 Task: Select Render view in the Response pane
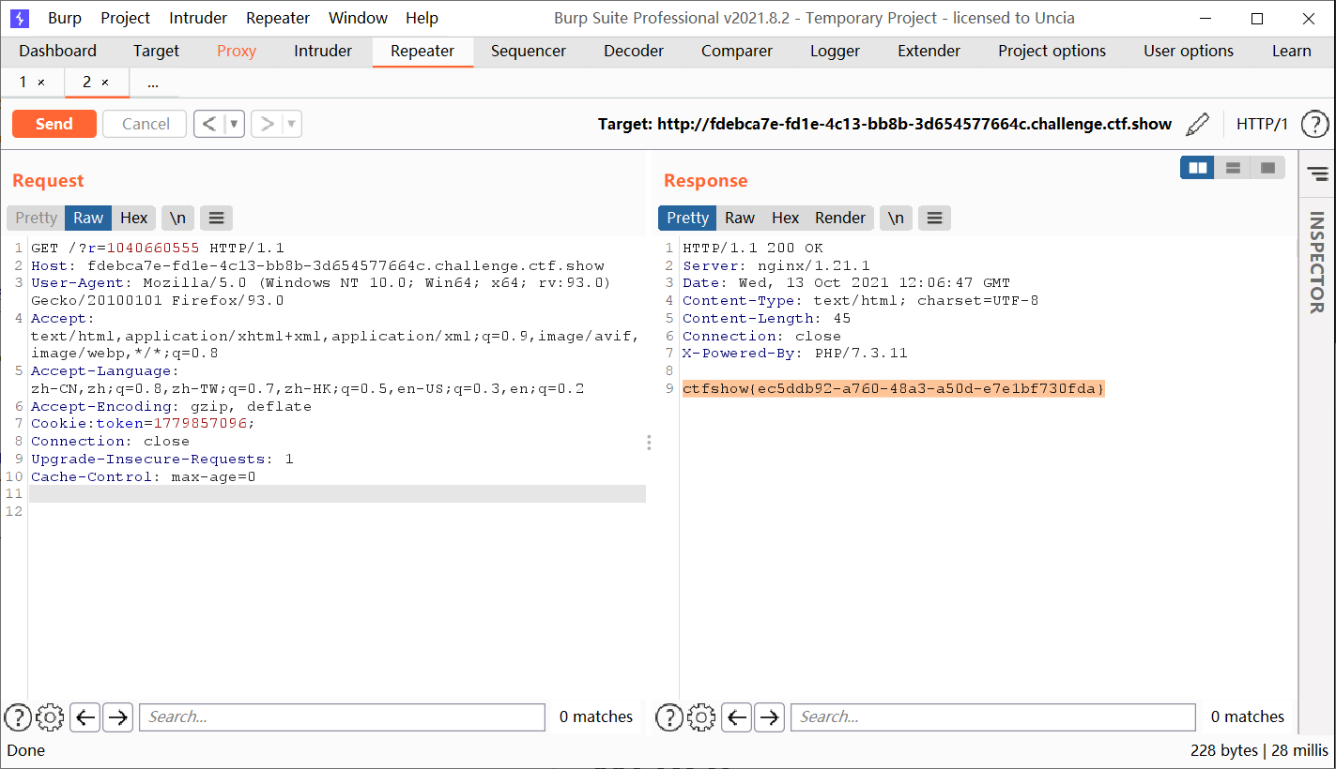point(840,218)
